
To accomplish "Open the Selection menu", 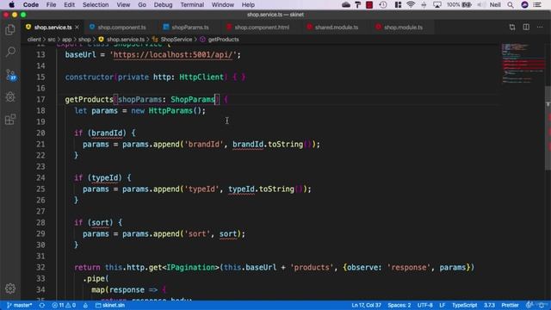I will point(96,4).
